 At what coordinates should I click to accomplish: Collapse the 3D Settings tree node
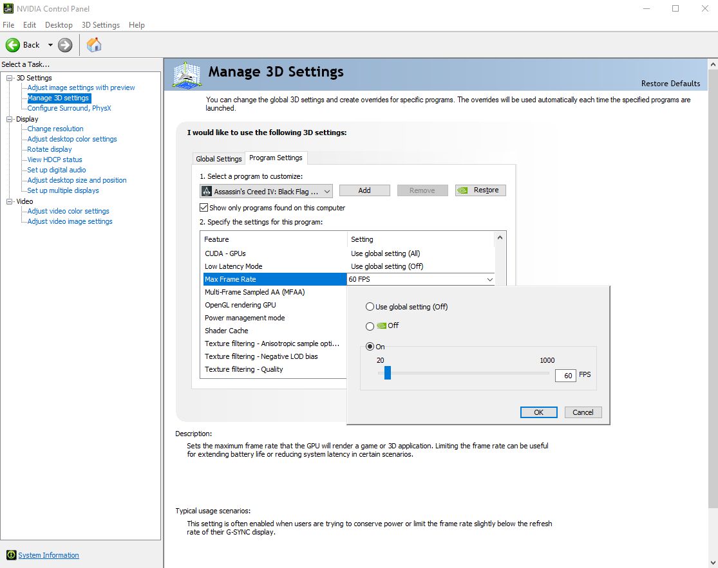point(9,78)
